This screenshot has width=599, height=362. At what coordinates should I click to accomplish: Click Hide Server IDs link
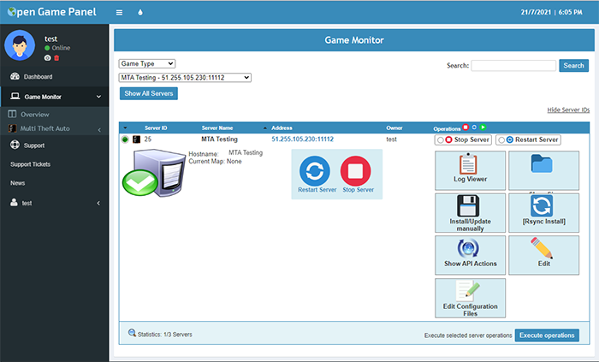(568, 110)
